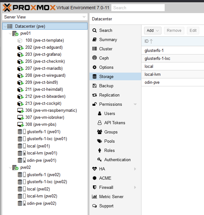Click the running container icon for 202 pve-ct-adguard
Image resolution: width=204 pixels, height=215 pixels.
pyautogui.click(x=21, y=47)
